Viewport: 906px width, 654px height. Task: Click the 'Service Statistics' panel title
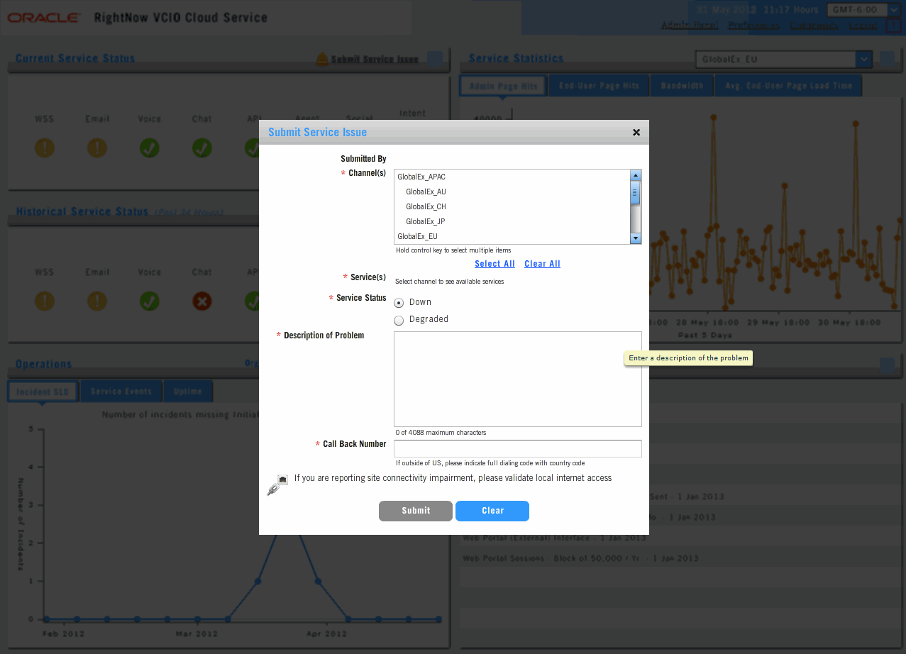point(516,58)
